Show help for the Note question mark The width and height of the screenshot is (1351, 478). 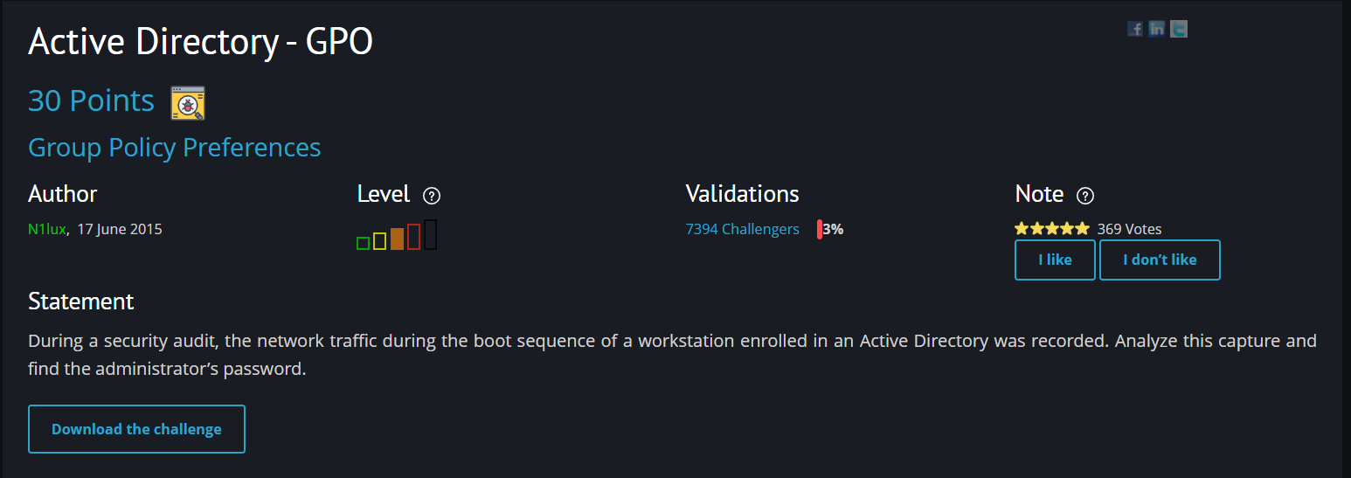[x=1085, y=196]
